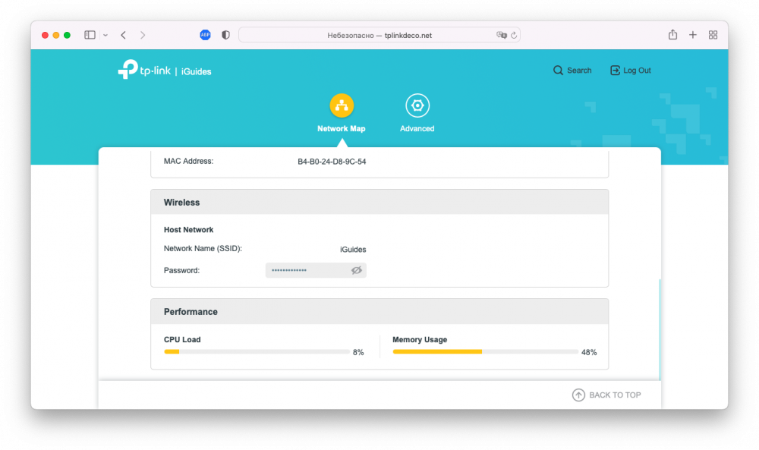Click the MAC address B4-B0-24-D8-9C-54
The width and height of the screenshot is (759, 450).
point(332,162)
